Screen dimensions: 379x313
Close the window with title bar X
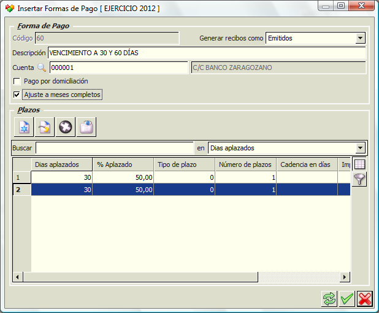pos(362,6)
